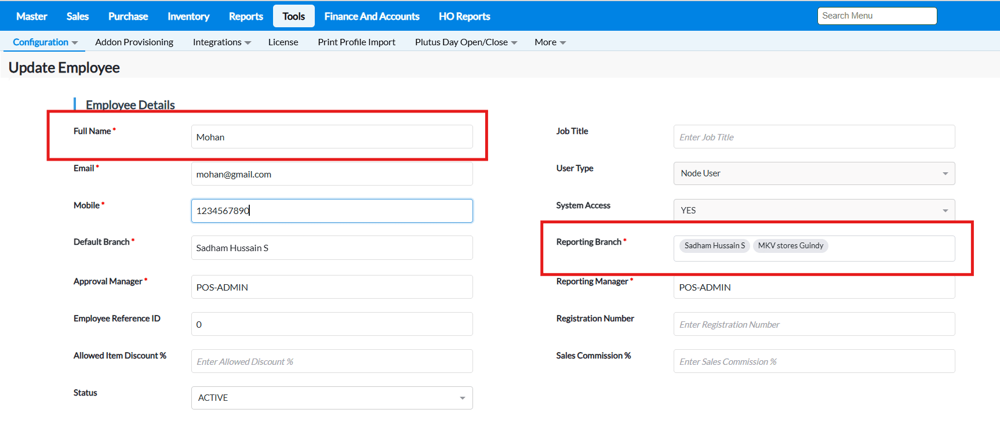This screenshot has width=1000, height=424.
Task: Open the Master menu
Action: 32,16
